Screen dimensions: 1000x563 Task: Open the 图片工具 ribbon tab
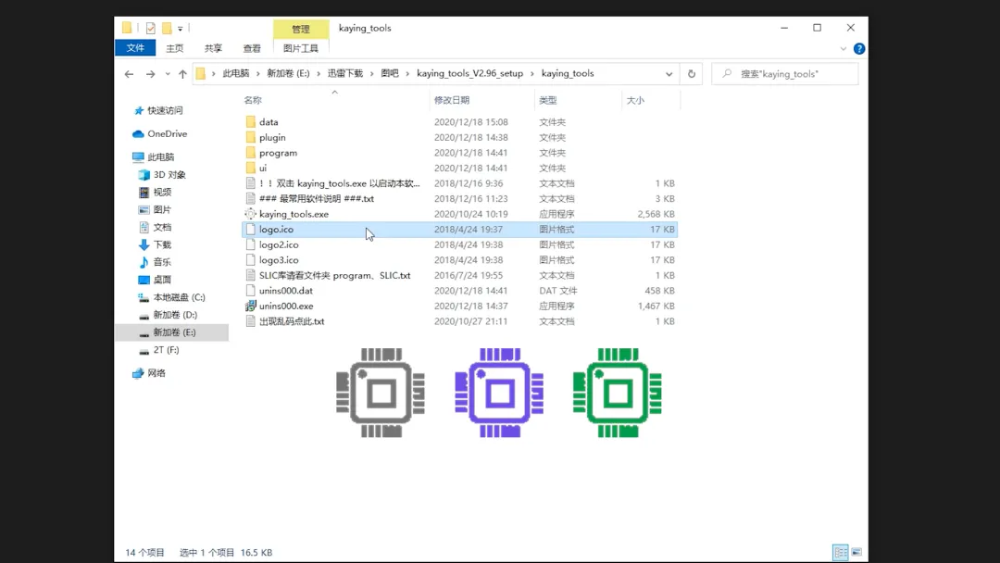pyautogui.click(x=301, y=48)
